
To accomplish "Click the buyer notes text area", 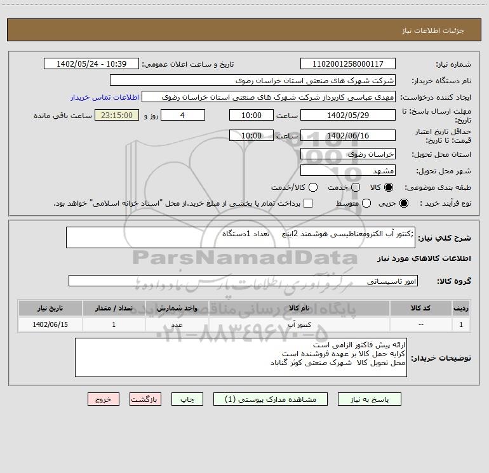I will click(241, 357).
